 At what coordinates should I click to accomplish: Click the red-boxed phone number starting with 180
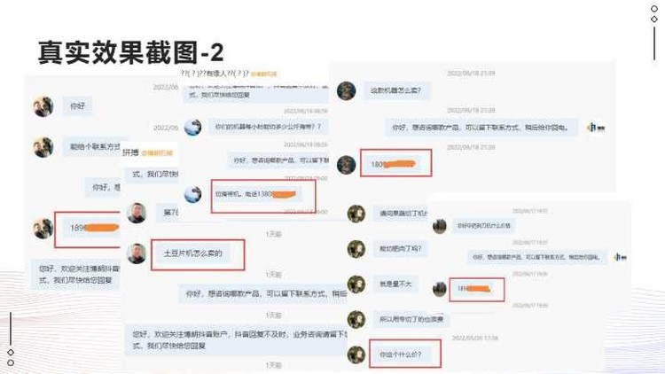[393, 164]
